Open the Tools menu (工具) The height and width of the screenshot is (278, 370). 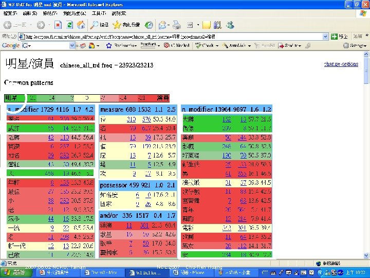[99, 13]
